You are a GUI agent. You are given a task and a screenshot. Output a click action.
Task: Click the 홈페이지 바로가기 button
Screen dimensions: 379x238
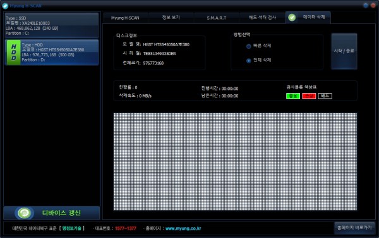354,228
